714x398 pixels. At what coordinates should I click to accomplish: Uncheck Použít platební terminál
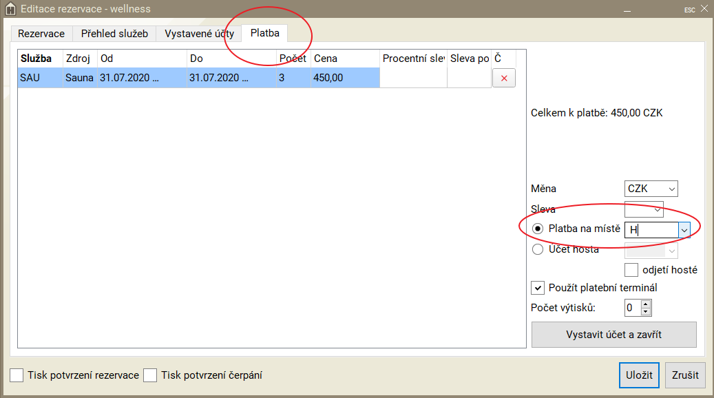[x=538, y=288]
